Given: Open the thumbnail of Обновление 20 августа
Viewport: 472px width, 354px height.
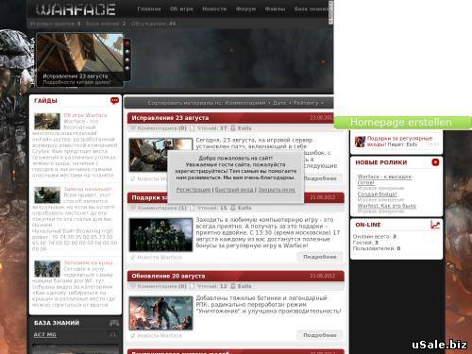Looking at the screenshot, I should 160,313.
